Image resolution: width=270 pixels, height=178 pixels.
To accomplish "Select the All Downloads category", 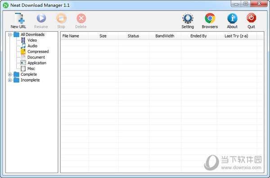I will (32, 35).
